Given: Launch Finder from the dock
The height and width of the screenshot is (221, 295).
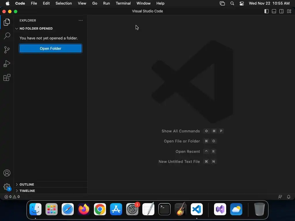Looking at the screenshot, I should pyautogui.click(x=35, y=209).
